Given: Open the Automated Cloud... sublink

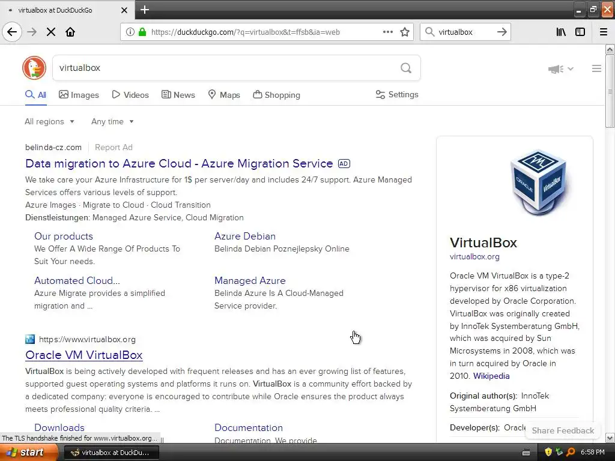Looking at the screenshot, I should [x=77, y=281].
